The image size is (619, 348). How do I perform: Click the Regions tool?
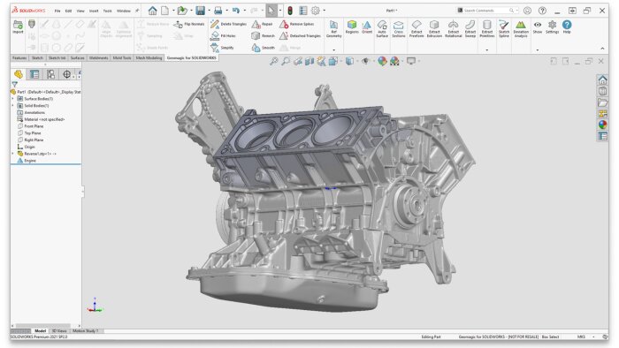coord(352,27)
